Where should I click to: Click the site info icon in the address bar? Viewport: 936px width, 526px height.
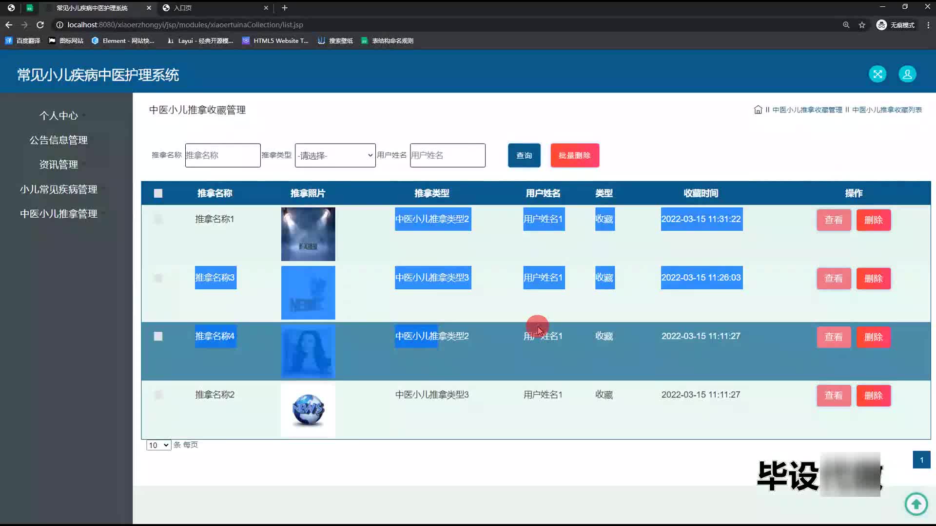pos(59,25)
